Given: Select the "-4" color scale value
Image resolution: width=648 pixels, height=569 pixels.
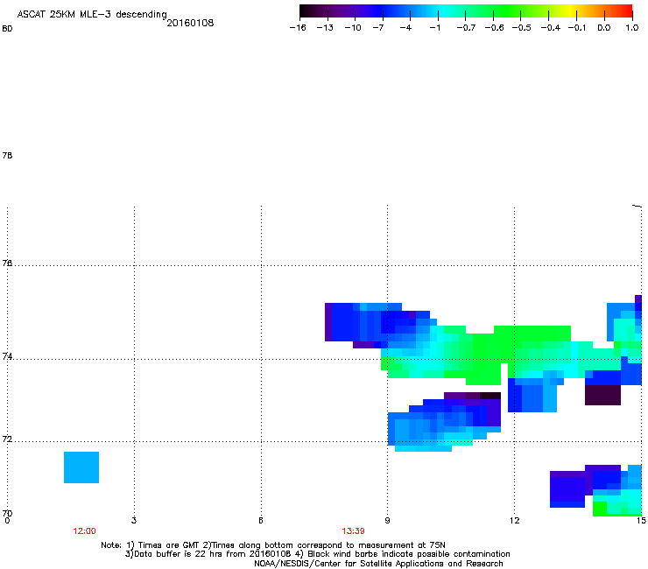Looking at the screenshot, I should (x=405, y=28).
